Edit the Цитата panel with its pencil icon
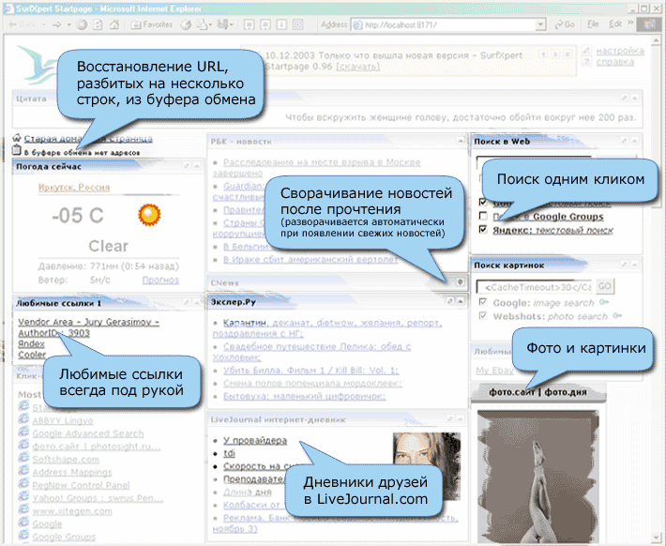The width and height of the screenshot is (666, 546). pyautogui.click(x=624, y=98)
